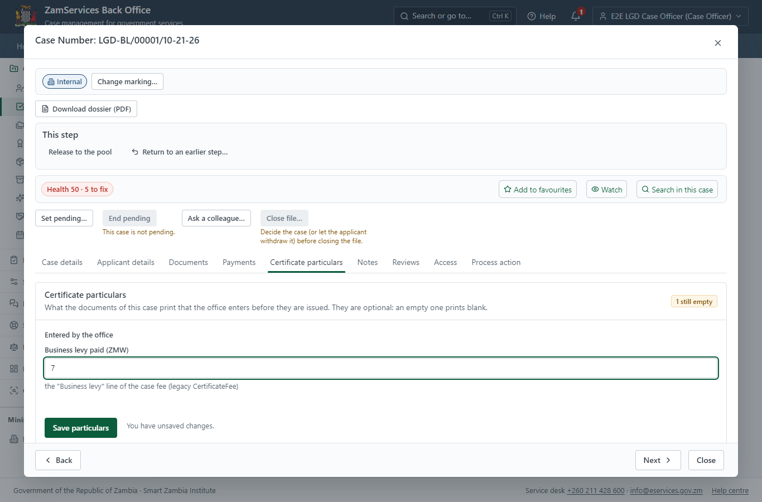Image resolution: width=762 pixels, height=502 pixels.
Task: Open the Payments tab
Action: point(239,262)
